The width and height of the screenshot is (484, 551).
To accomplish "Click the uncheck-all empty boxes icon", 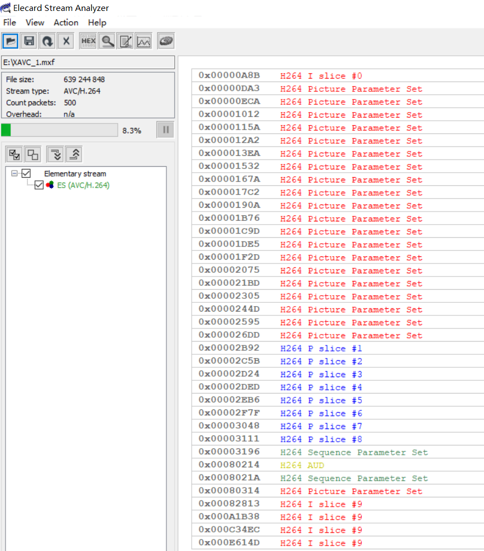I will (33, 154).
